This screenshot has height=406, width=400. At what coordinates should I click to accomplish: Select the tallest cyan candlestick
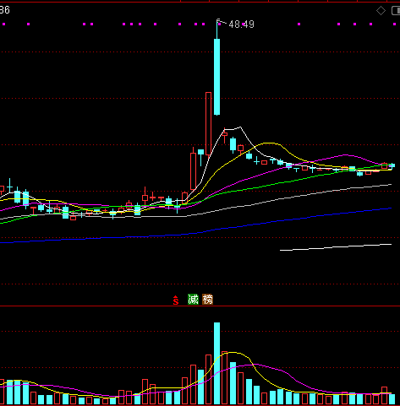click(216, 77)
